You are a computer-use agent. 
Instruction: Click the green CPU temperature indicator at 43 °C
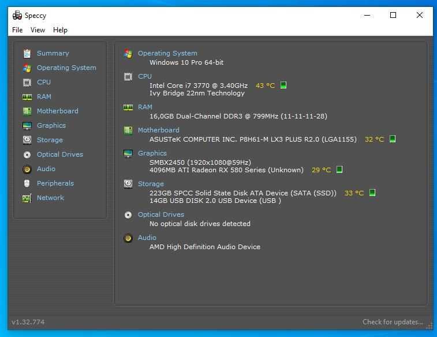coord(283,85)
